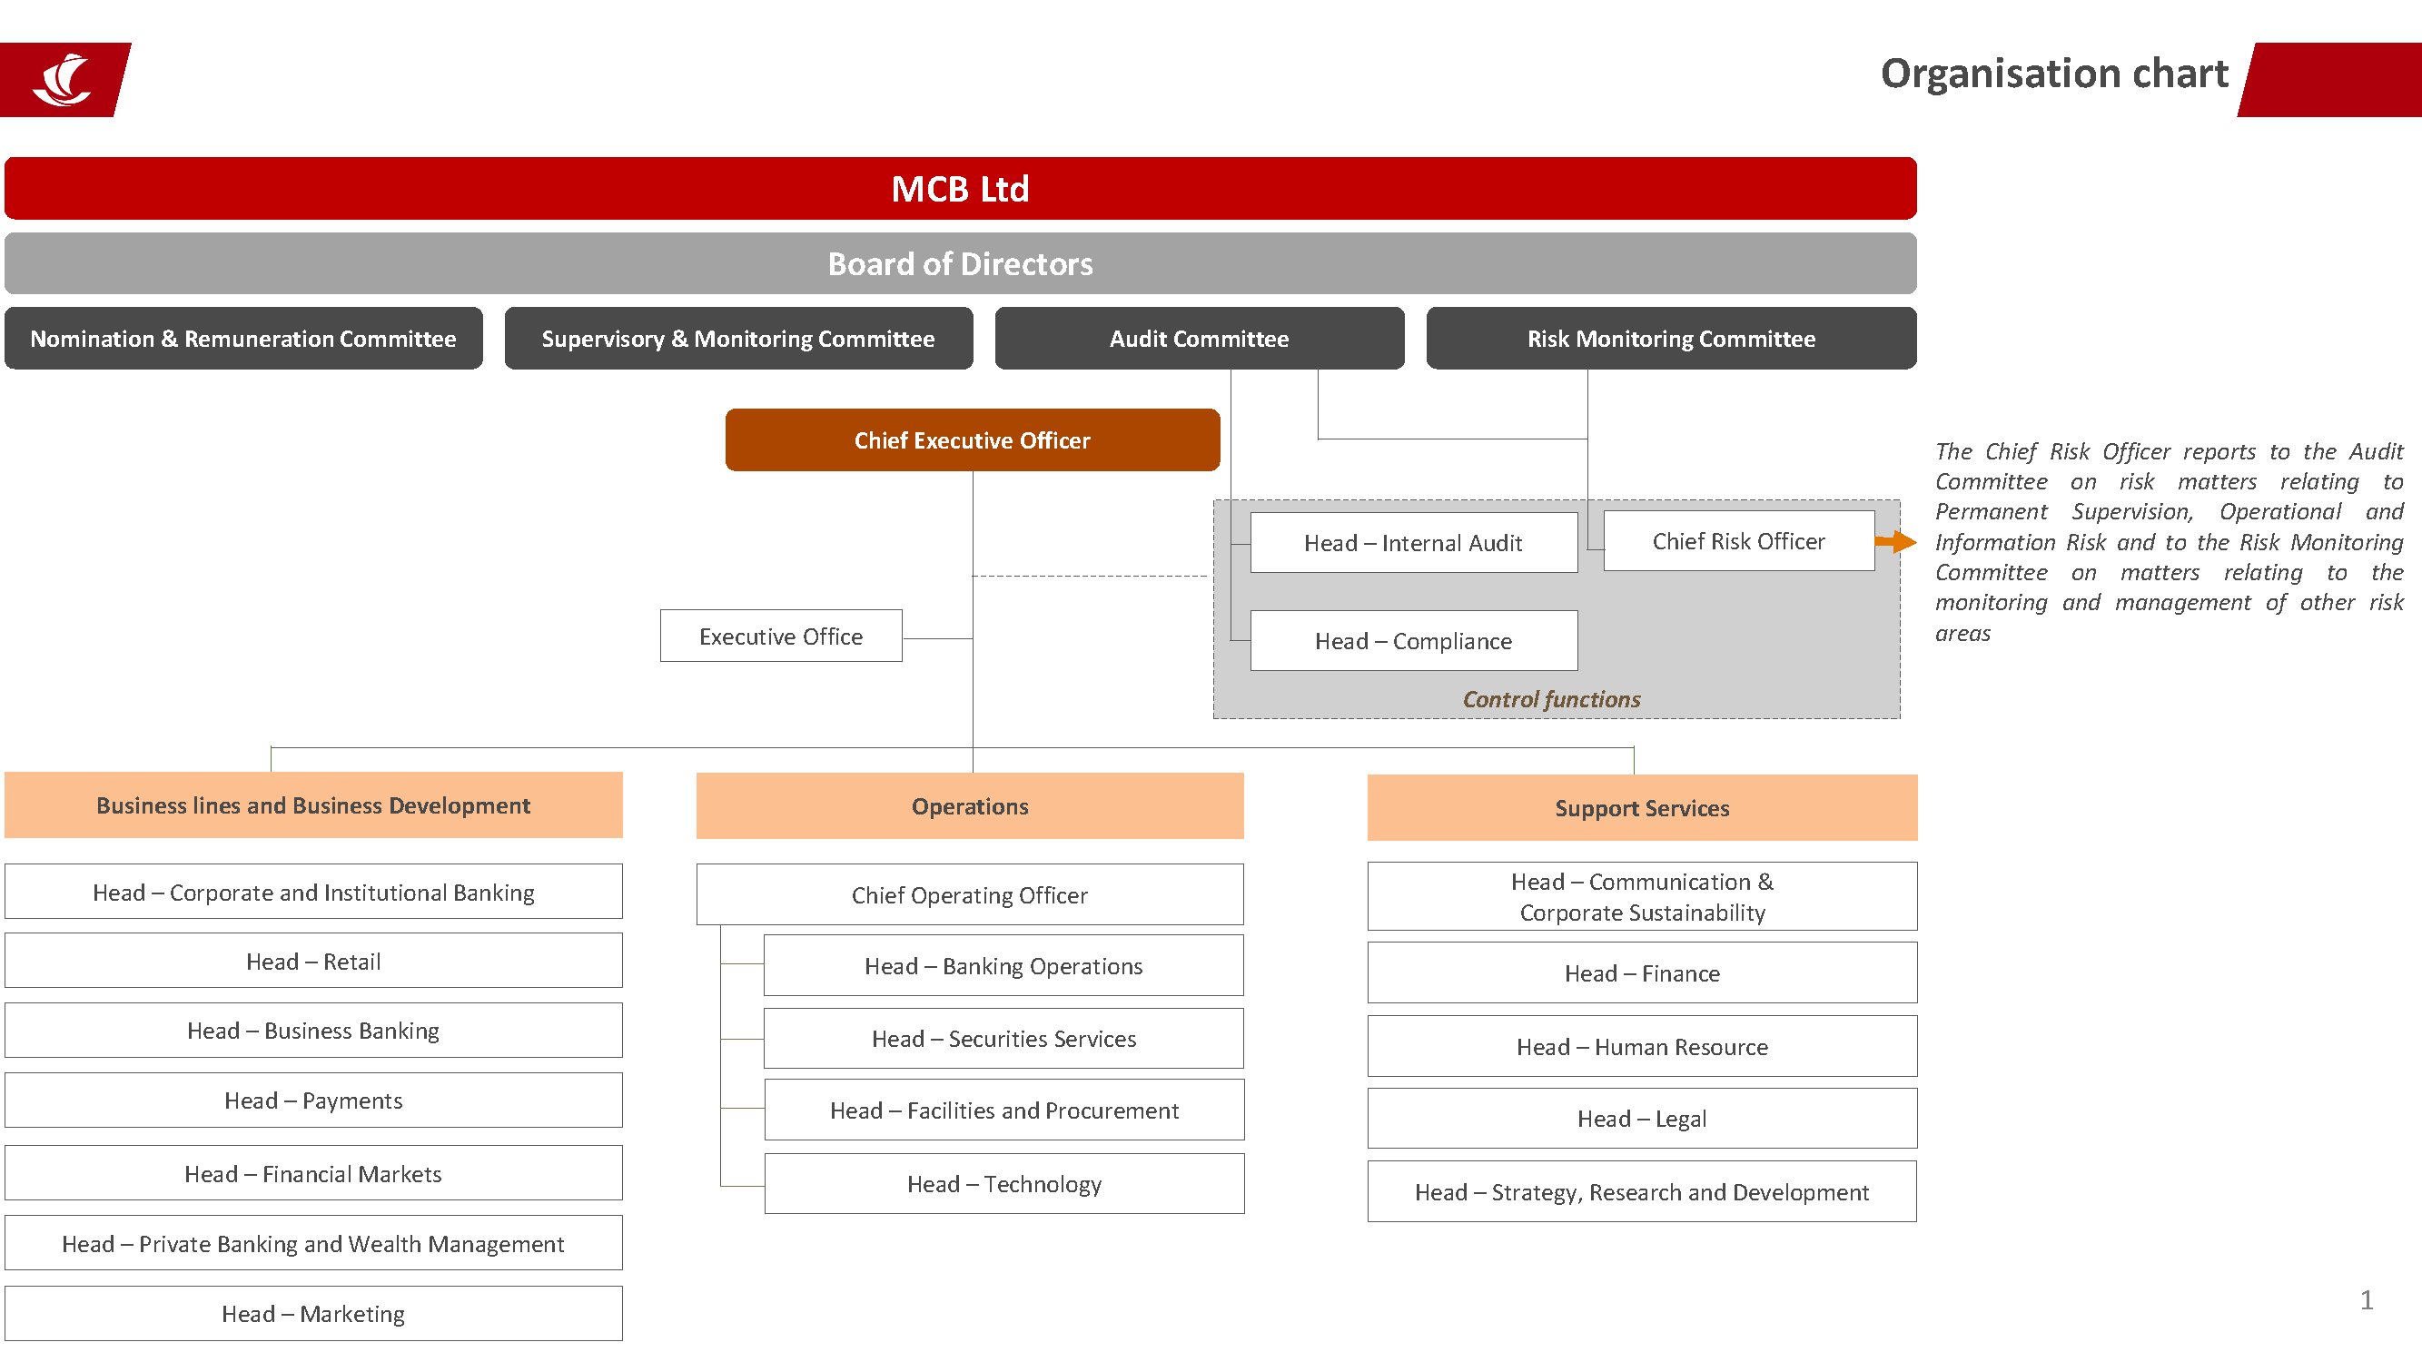Select the 'Organisation chart' title

coord(2054,74)
